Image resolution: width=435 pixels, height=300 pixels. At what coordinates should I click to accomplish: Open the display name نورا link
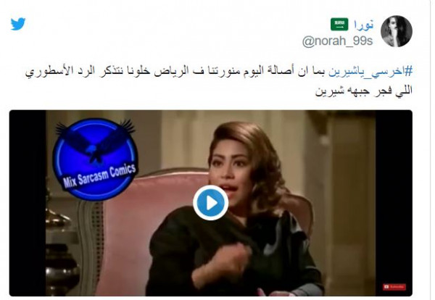point(363,25)
